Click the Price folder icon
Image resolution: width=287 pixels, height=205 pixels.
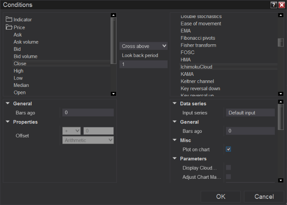(x=9, y=27)
